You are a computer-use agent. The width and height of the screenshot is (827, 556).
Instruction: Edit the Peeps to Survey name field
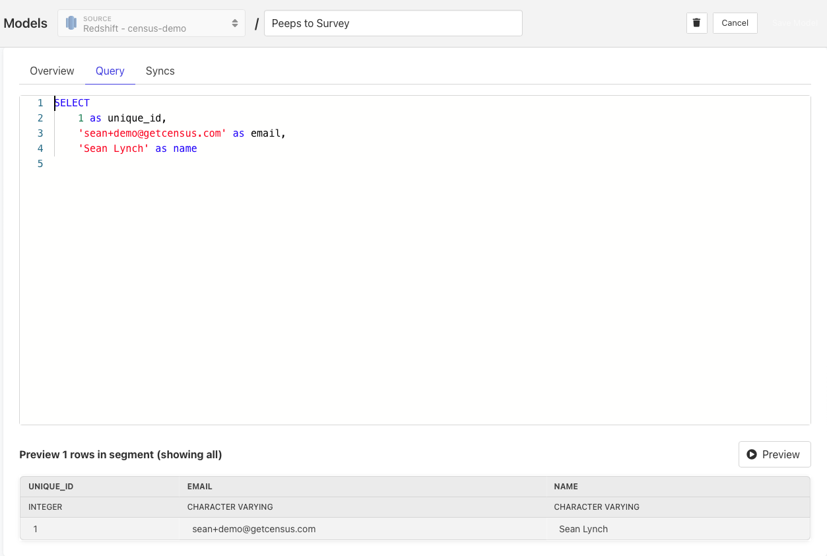(393, 23)
